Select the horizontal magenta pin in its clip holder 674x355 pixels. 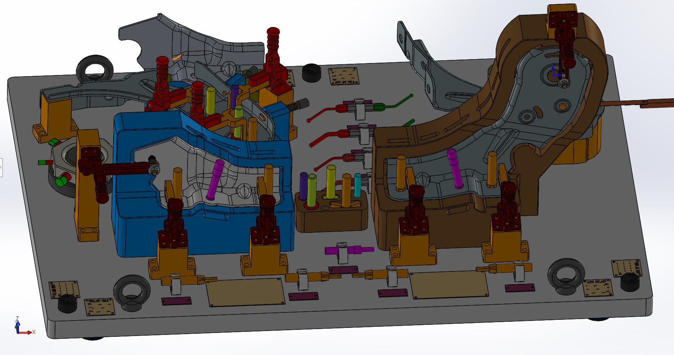pos(349,250)
